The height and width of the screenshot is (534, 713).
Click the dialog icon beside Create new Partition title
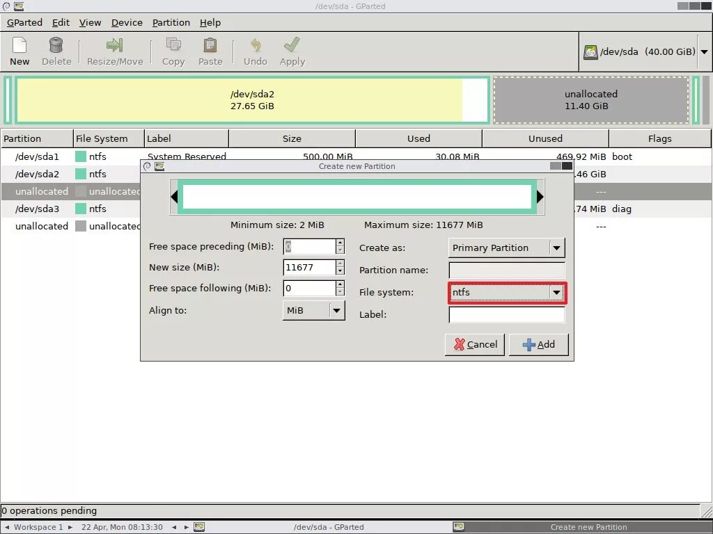[159, 167]
